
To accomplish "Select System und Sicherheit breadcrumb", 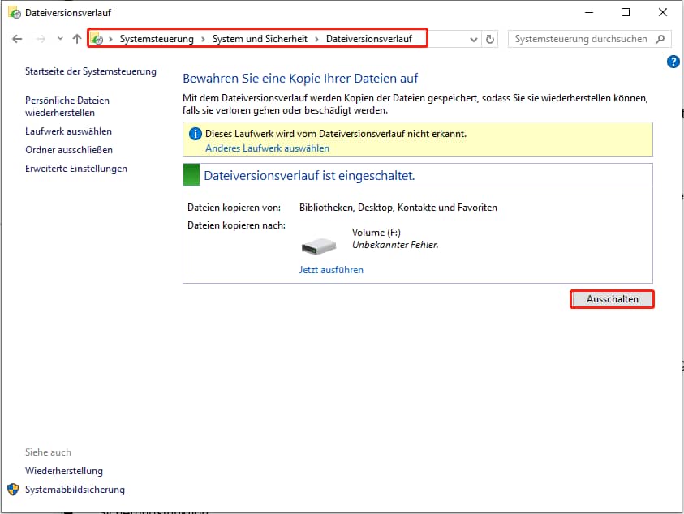I will 260,39.
